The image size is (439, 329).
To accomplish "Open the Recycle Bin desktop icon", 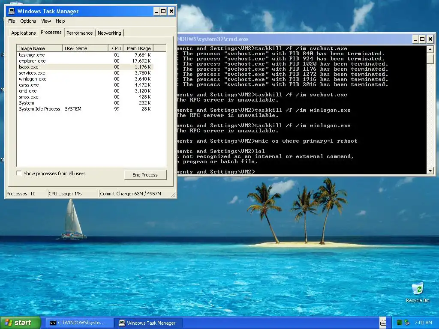I will click(418, 292).
